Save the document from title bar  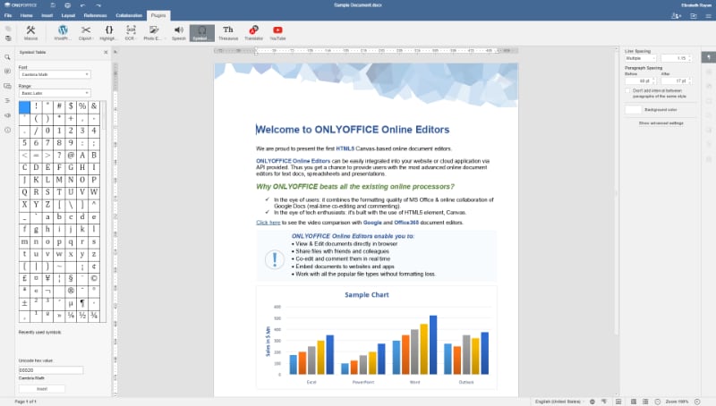click(53, 5)
